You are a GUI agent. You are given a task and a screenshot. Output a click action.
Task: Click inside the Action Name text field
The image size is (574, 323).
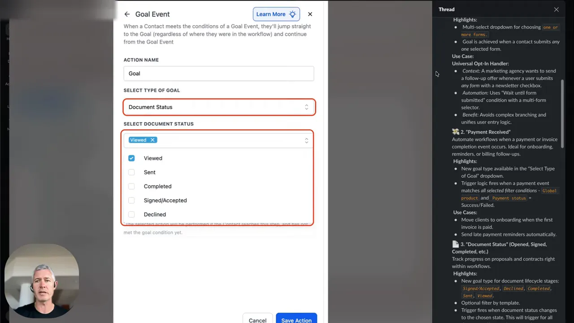pyautogui.click(x=218, y=73)
